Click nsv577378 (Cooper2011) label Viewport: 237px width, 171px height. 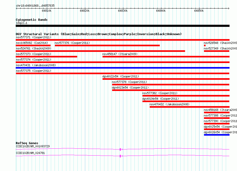pyautogui.click(x=129, y=82)
